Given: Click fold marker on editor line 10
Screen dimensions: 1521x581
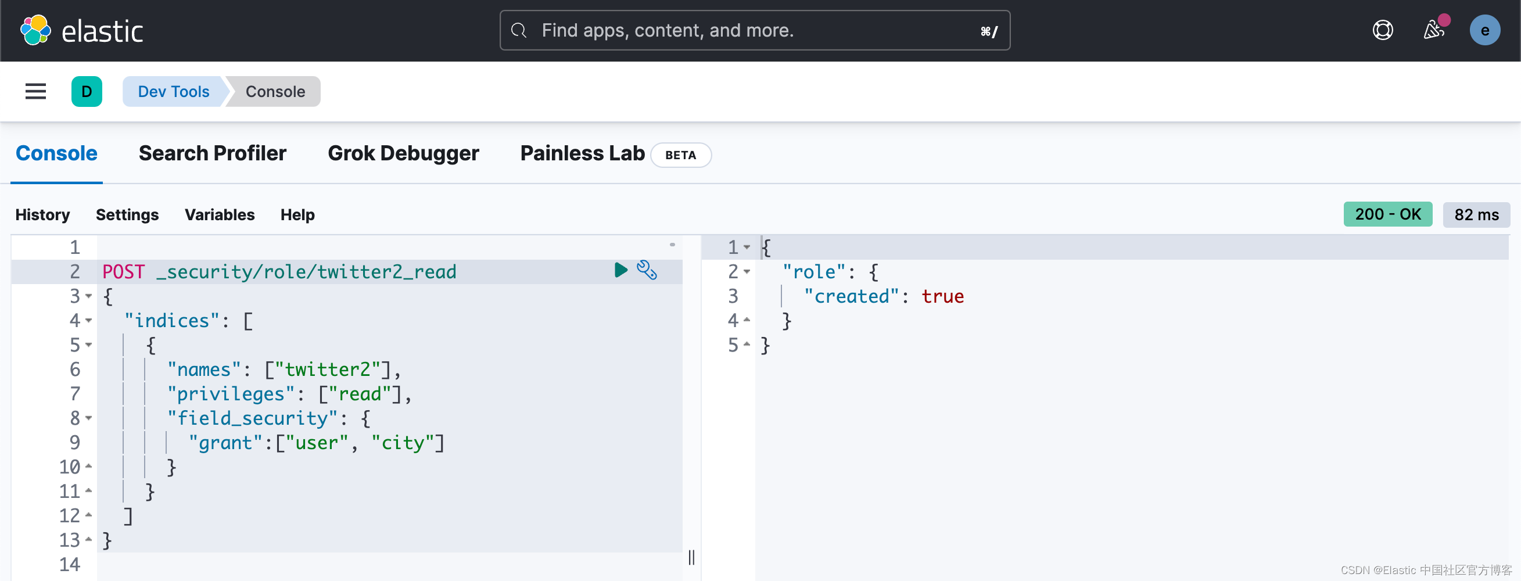Looking at the screenshot, I should click(88, 467).
